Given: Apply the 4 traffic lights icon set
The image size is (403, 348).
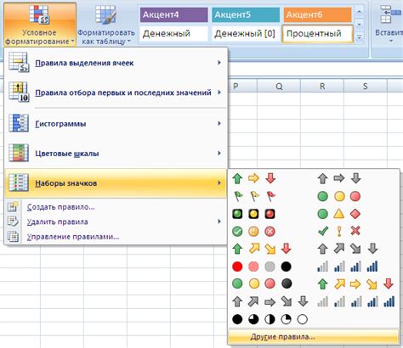Looking at the screenshot, I should click(262, 283).
